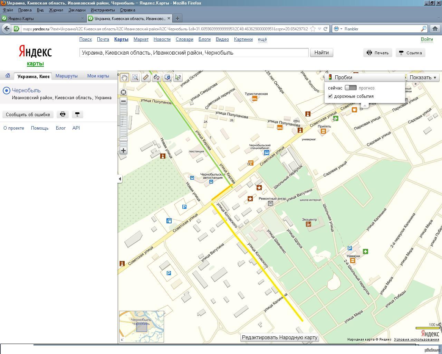Open the Почта link
Screen dimensions: 442x354
pos(103,39)
